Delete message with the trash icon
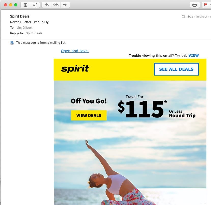 (25, 5)
